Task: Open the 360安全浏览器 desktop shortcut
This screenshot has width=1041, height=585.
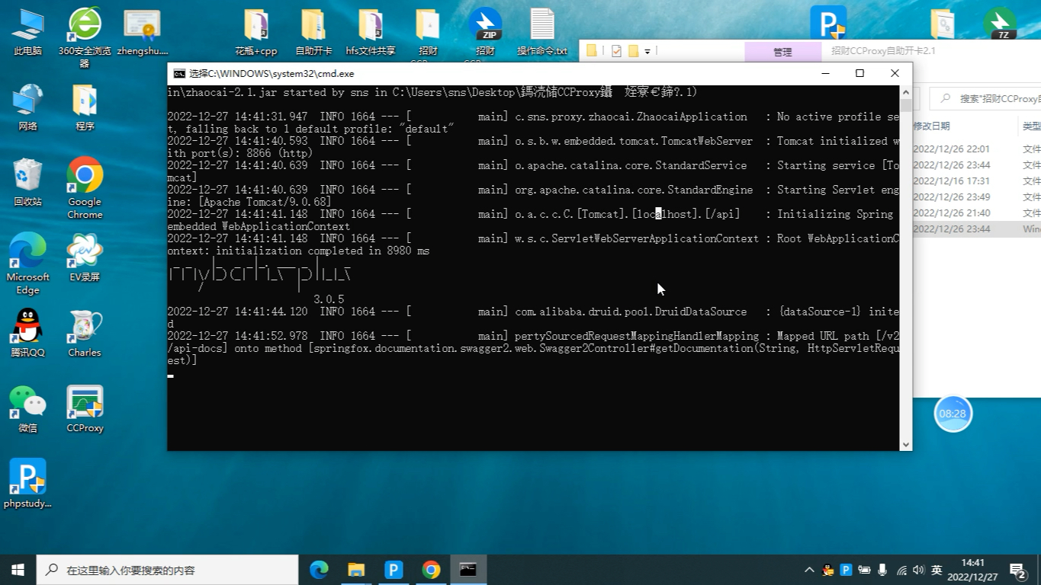Action: click(x=85, y=37)
